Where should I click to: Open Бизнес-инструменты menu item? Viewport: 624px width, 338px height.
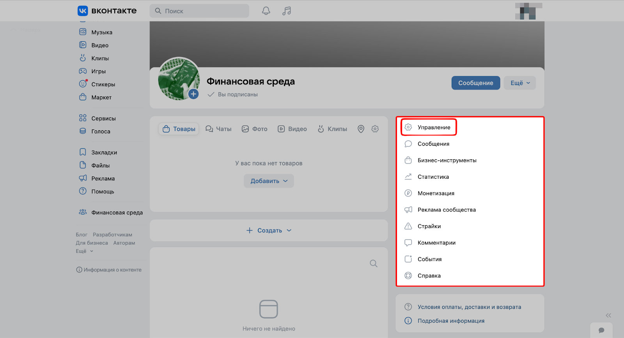coord(470,160)
